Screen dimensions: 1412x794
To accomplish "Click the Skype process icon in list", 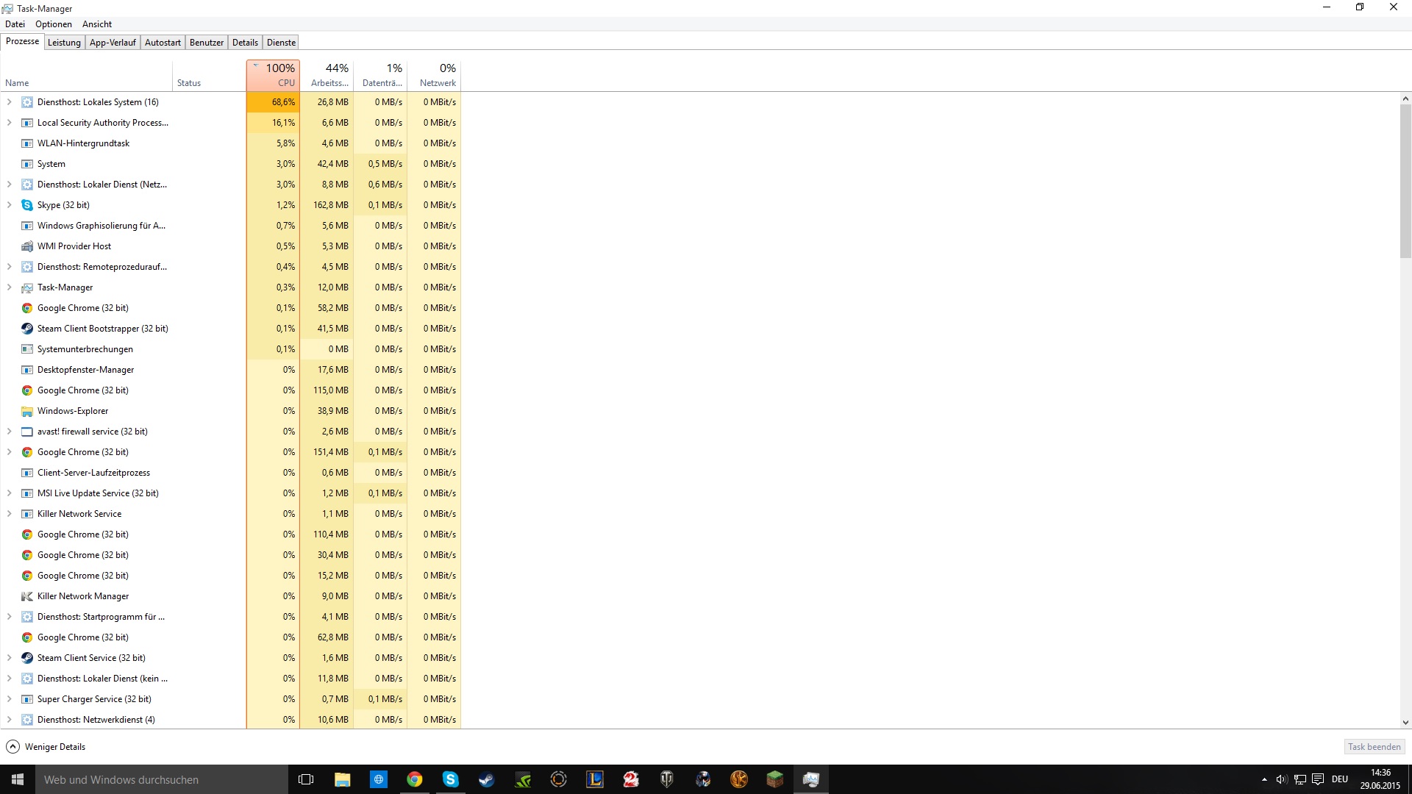I will [27, 205].
